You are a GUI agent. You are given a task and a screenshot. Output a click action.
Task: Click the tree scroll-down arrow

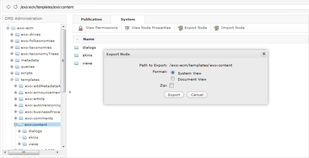tap(63, 147)
